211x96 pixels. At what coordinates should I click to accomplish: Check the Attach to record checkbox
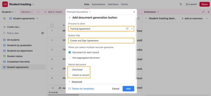point(70,75)
